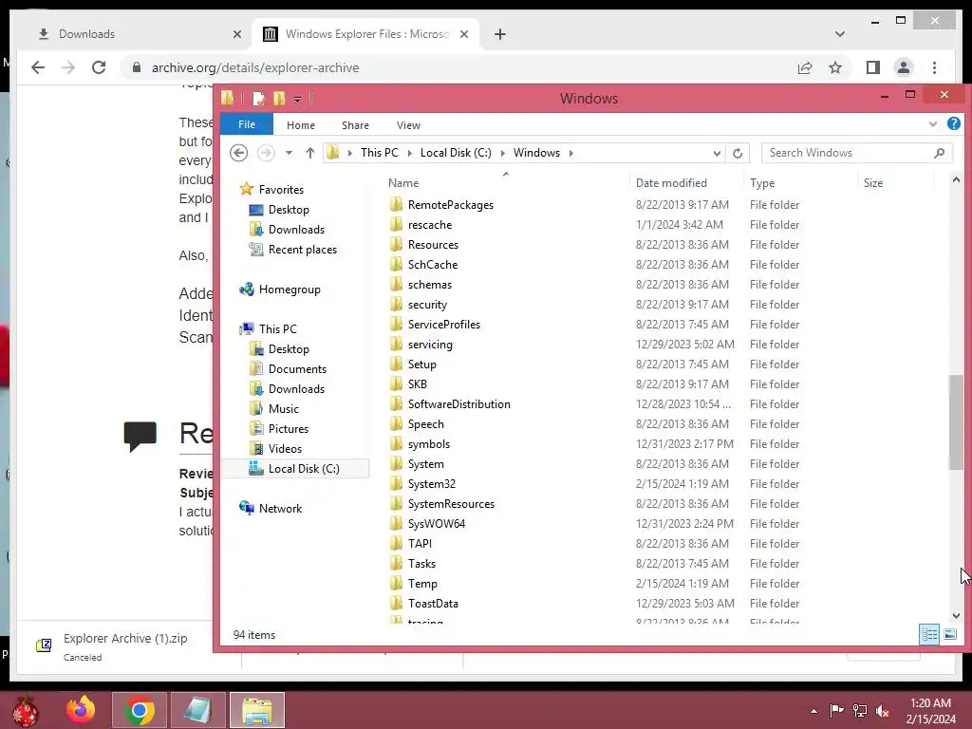The height and width of the screenshot is (729, 972).
Task: Open a new Chrome tab
Action: click(x=500, y=34)
